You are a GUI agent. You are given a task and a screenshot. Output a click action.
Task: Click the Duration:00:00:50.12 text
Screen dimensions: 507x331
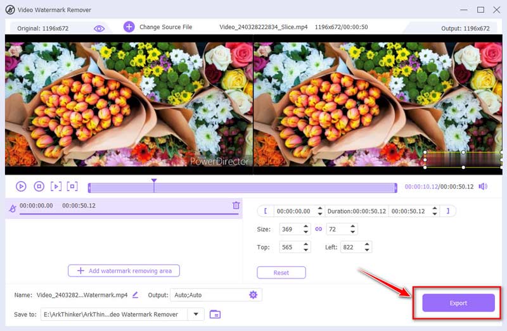pos(357,211)
